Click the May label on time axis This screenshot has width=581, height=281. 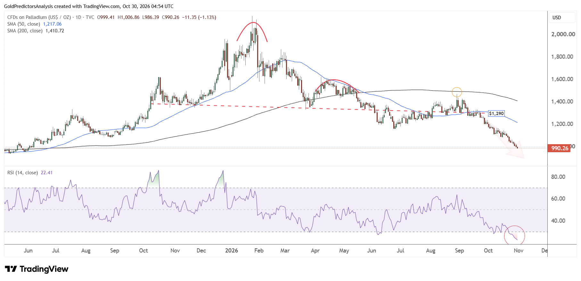(x=344, y=251)
